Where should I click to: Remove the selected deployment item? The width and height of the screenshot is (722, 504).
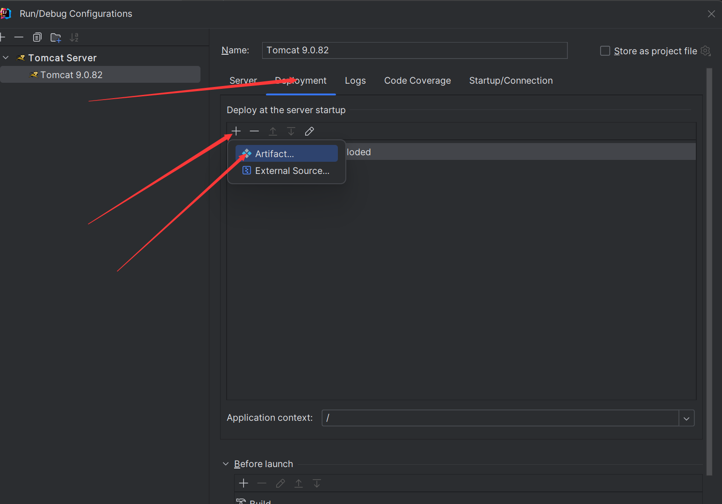[254, 131]
